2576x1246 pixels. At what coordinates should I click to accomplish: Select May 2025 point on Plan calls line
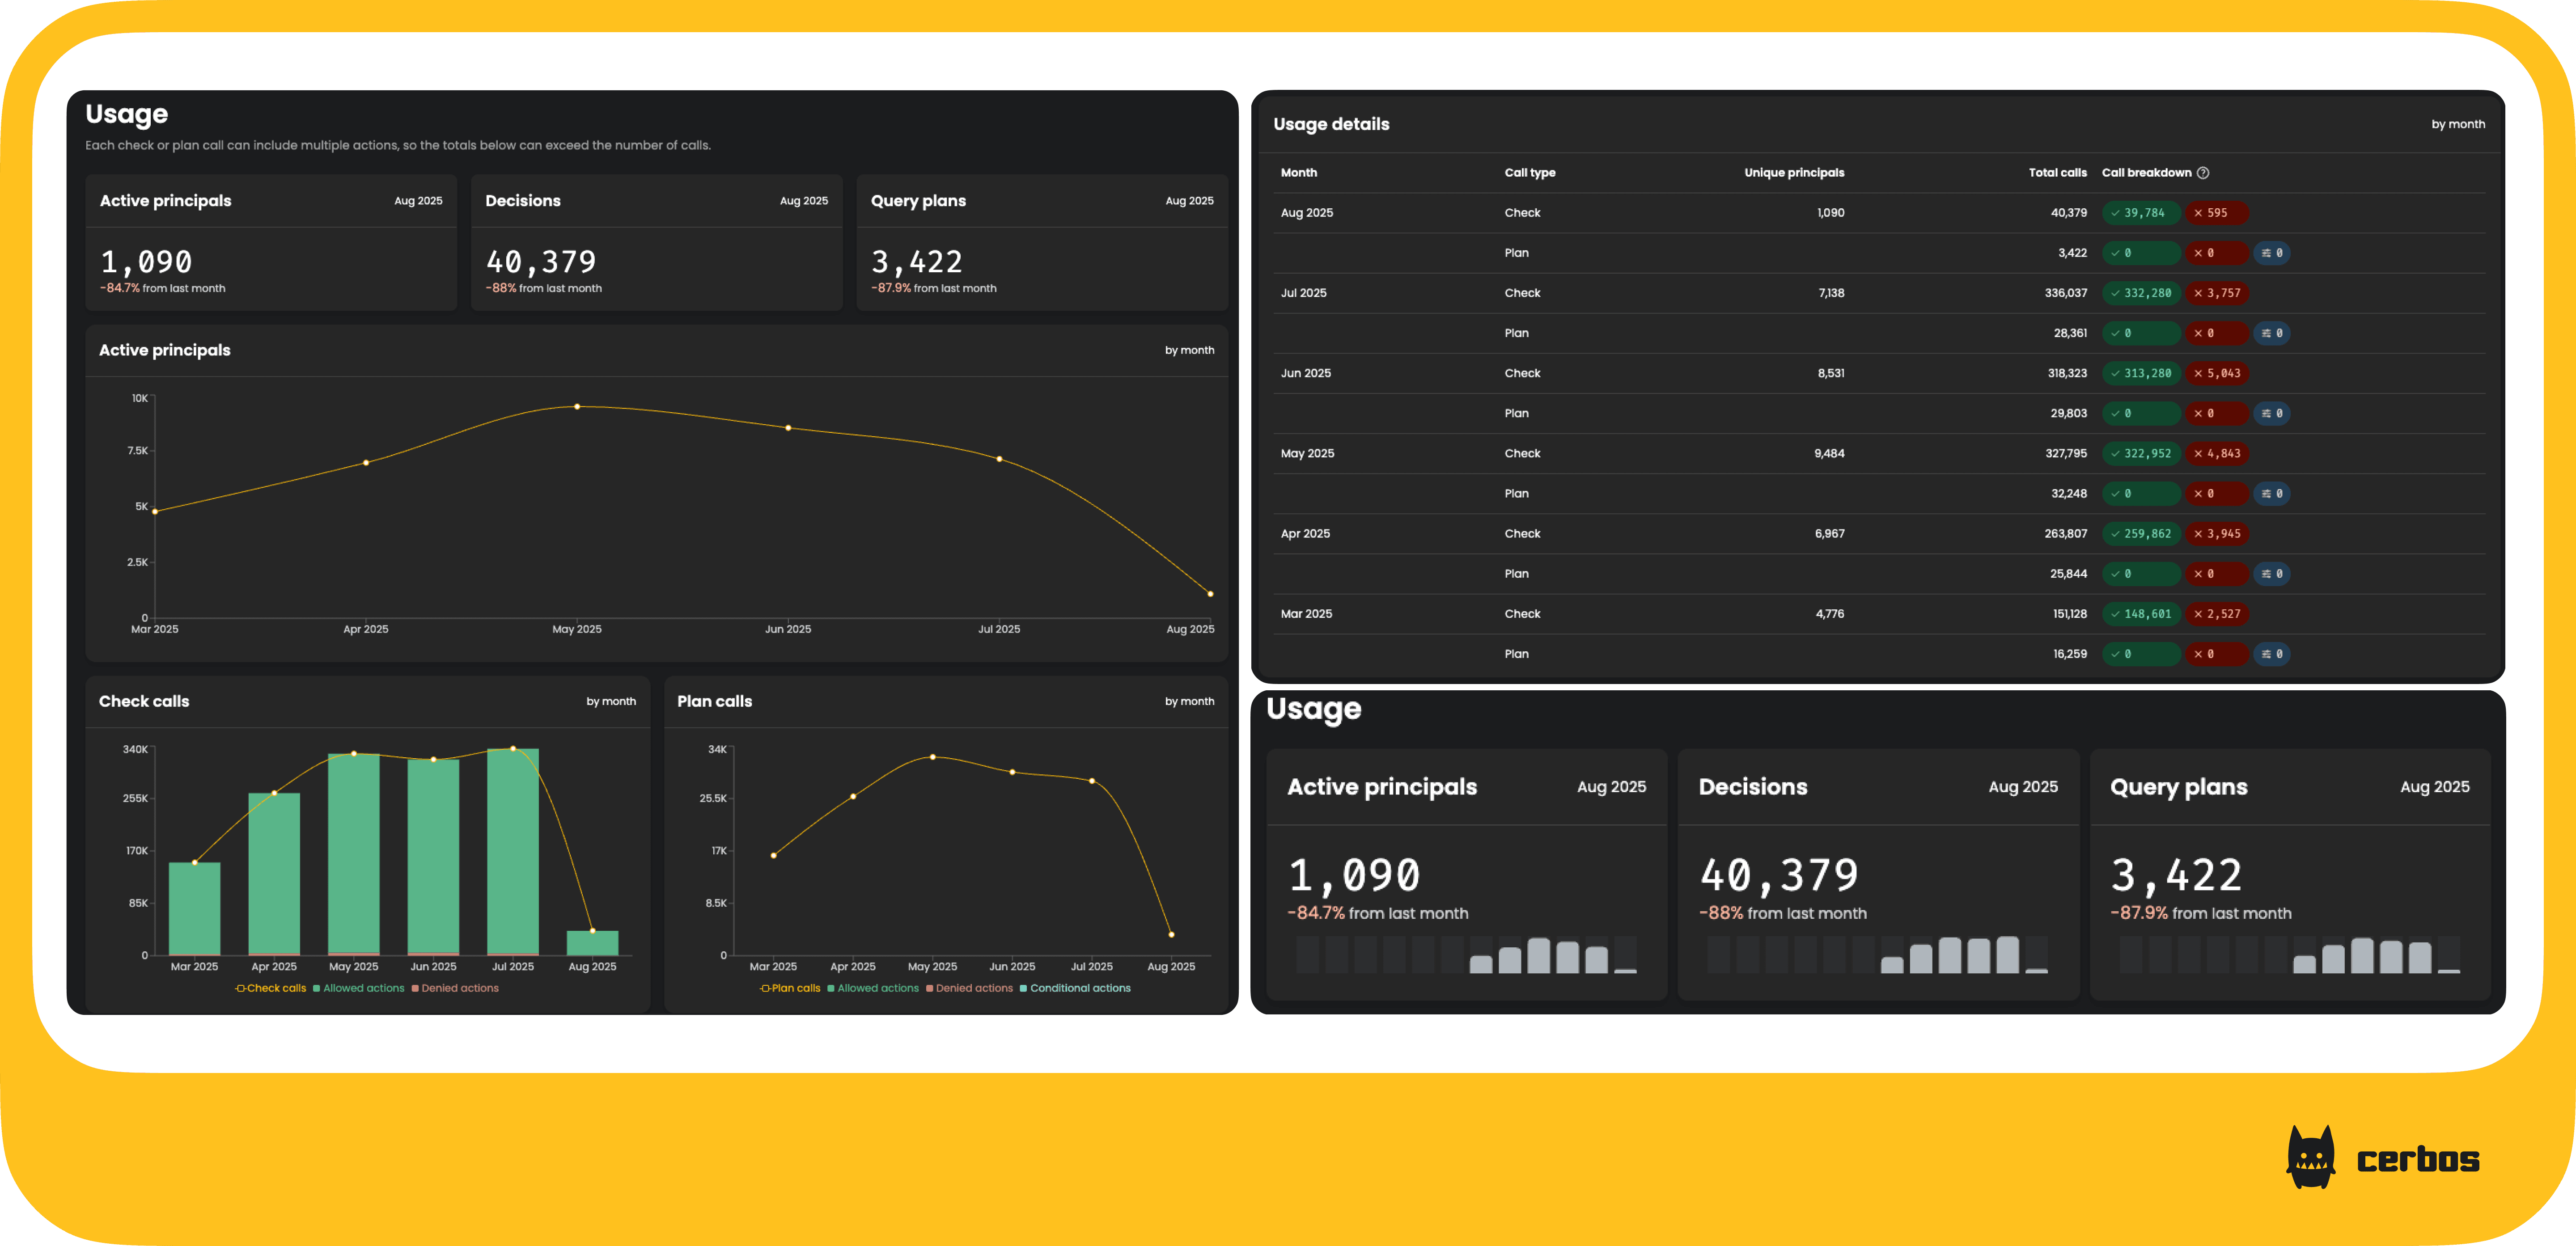933,757
